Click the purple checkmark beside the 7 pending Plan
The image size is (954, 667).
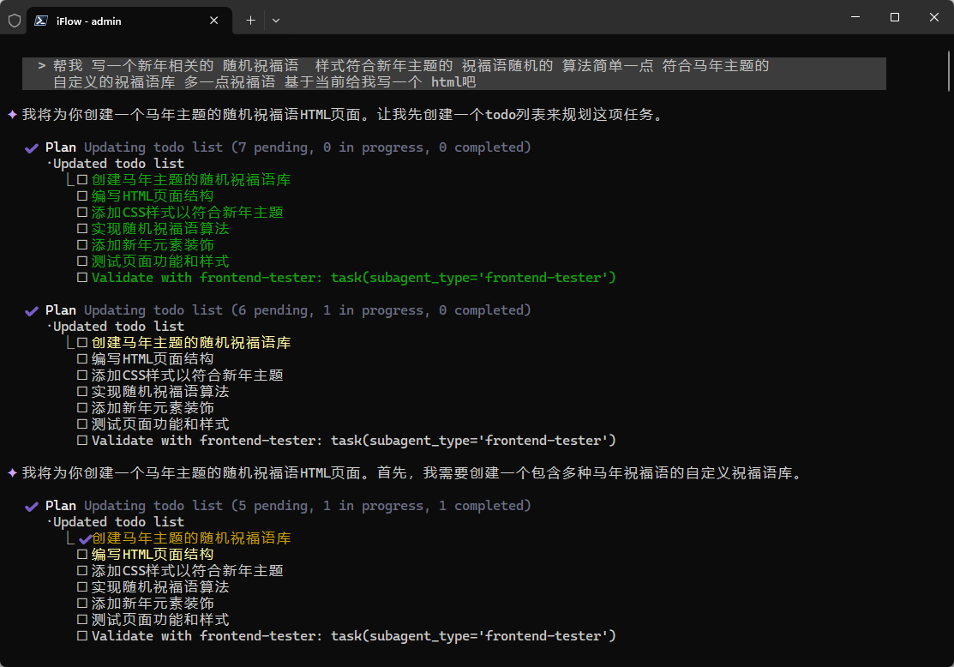click(33, 147)
